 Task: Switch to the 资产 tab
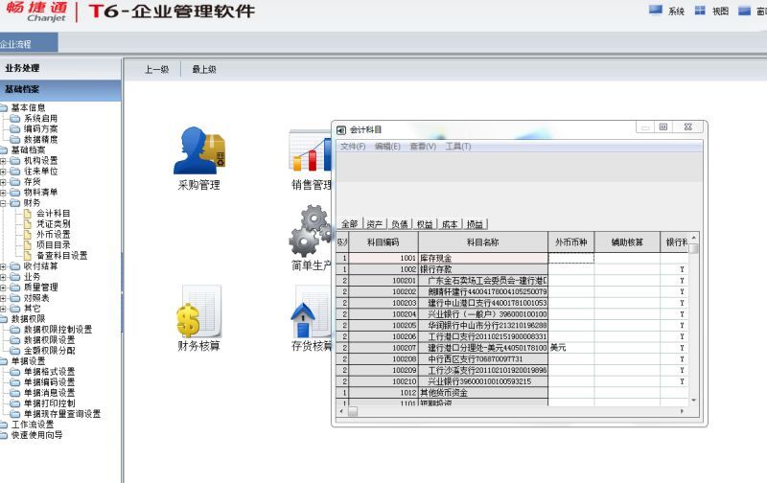pyautogui.click(x=375, y=224)
